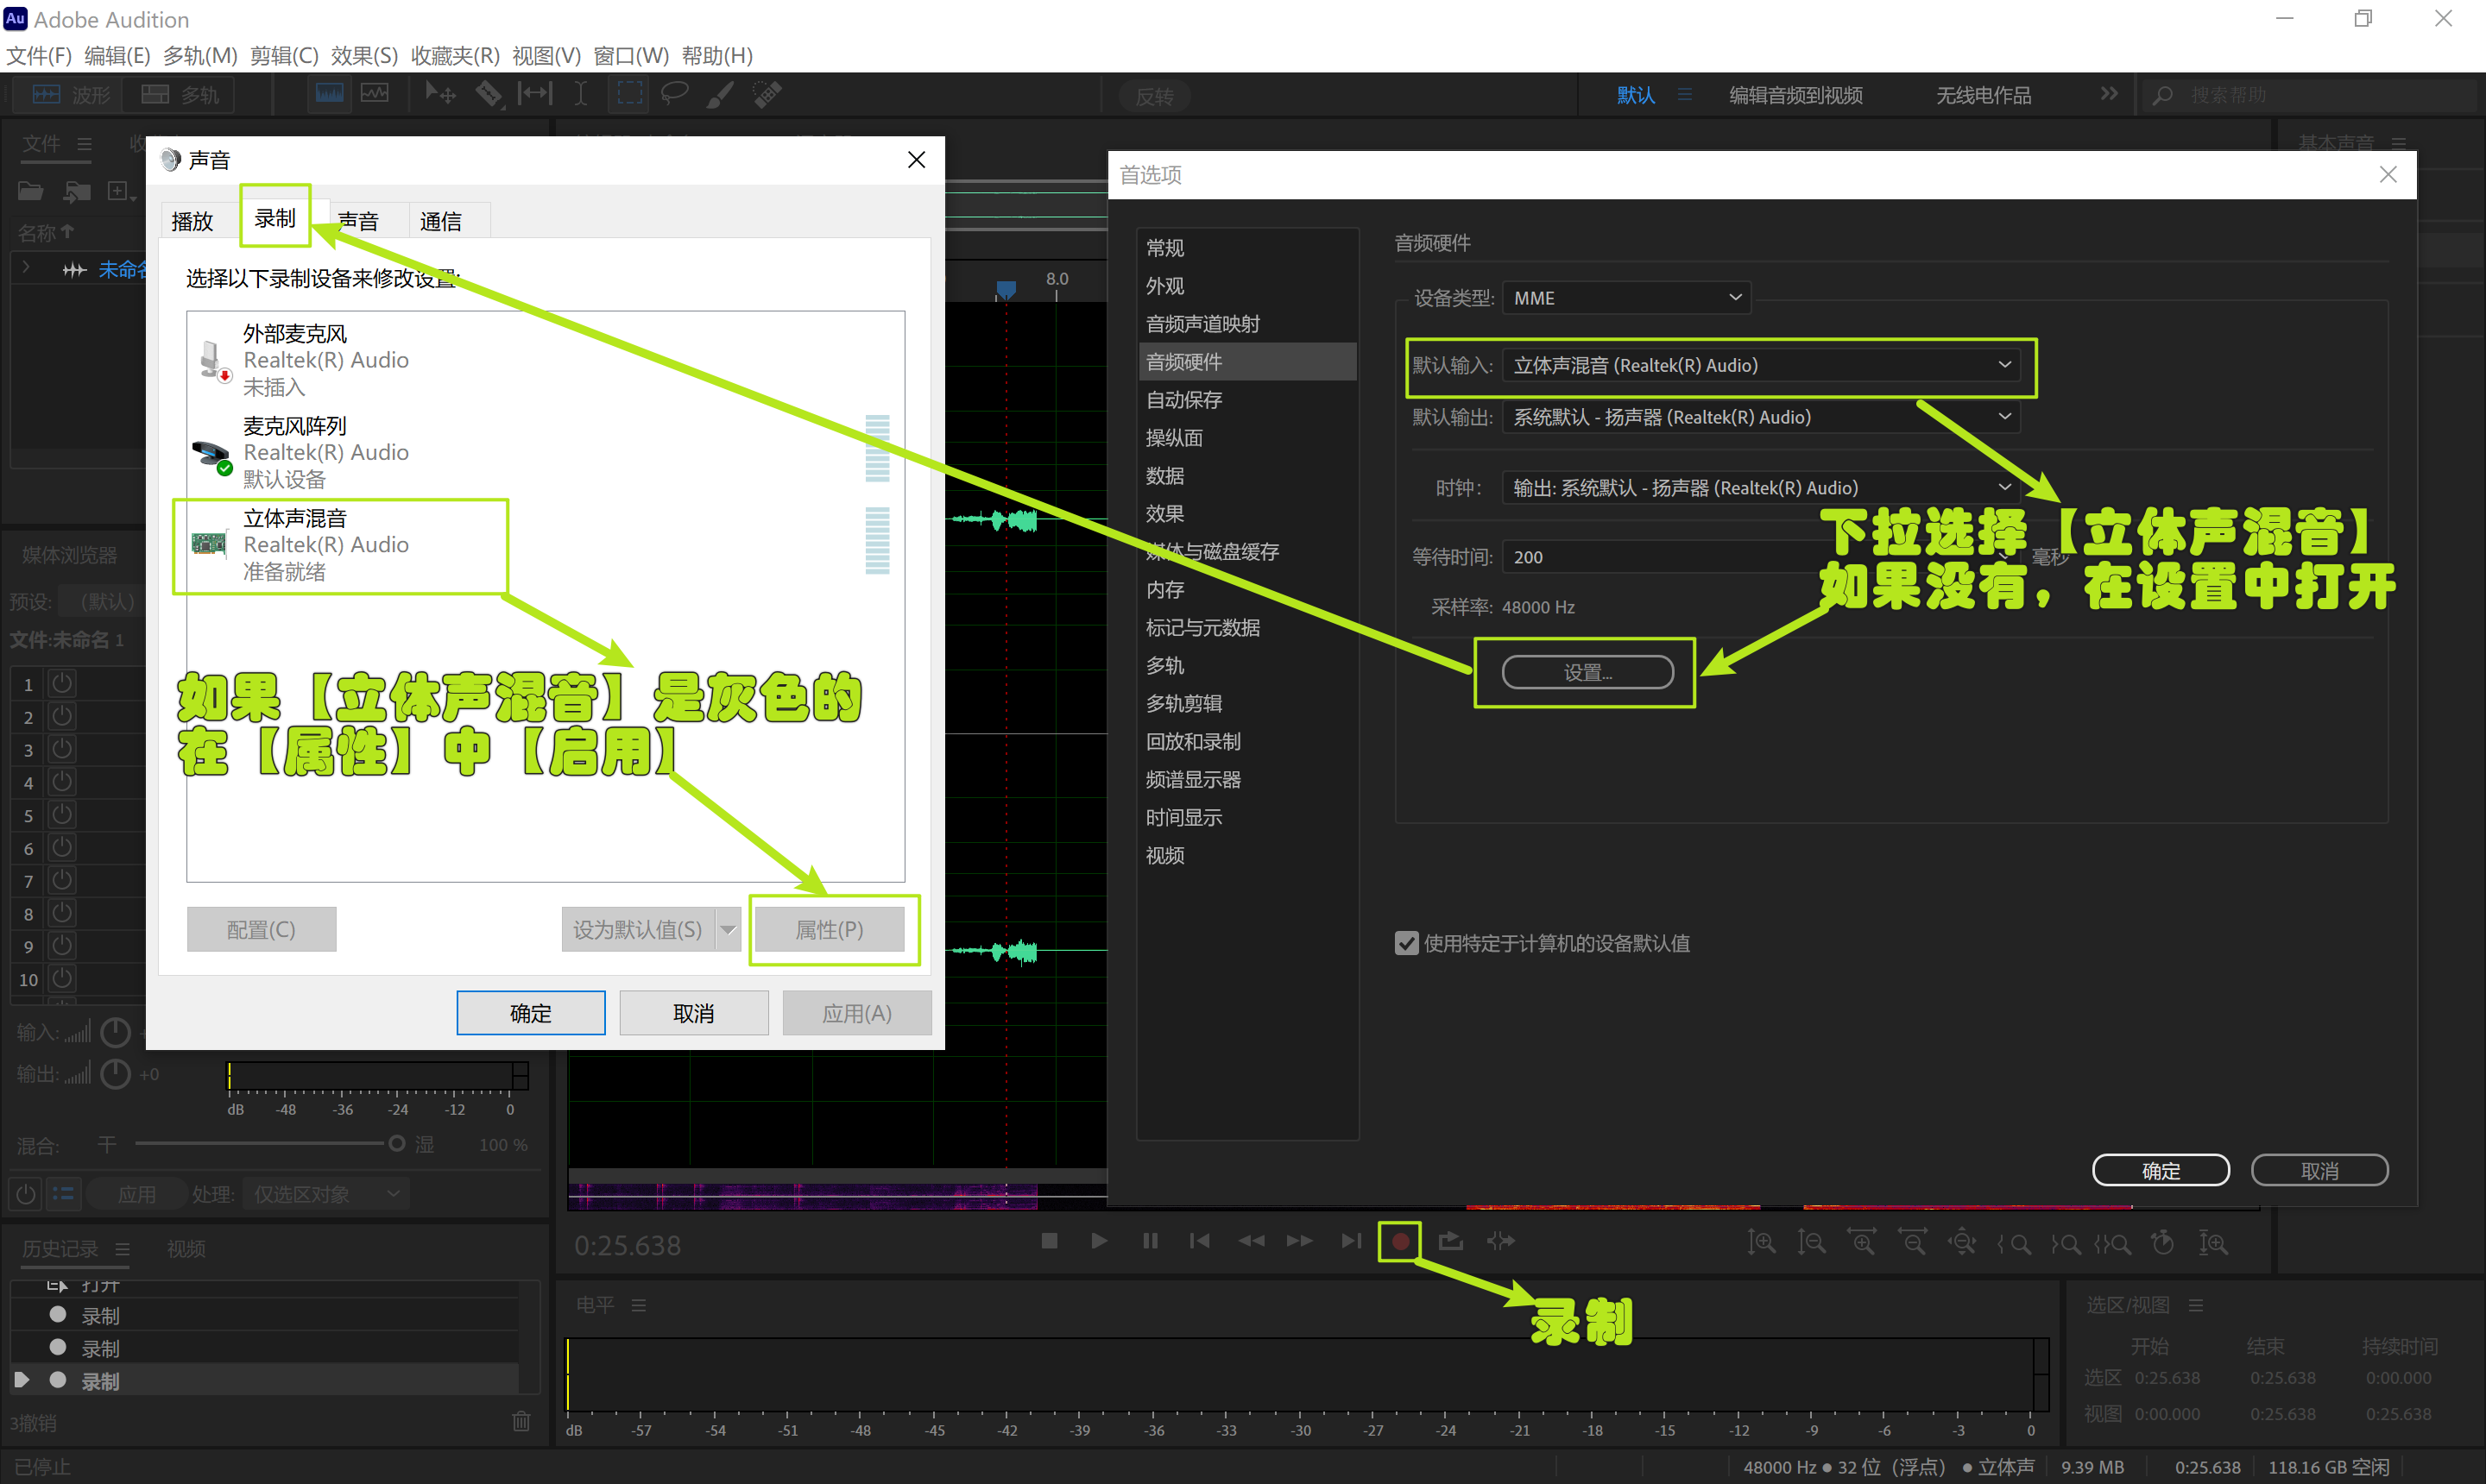Select the Razor tool in toolbar
Screen dimensions: 2486x1484
click(x=489, y=94)
